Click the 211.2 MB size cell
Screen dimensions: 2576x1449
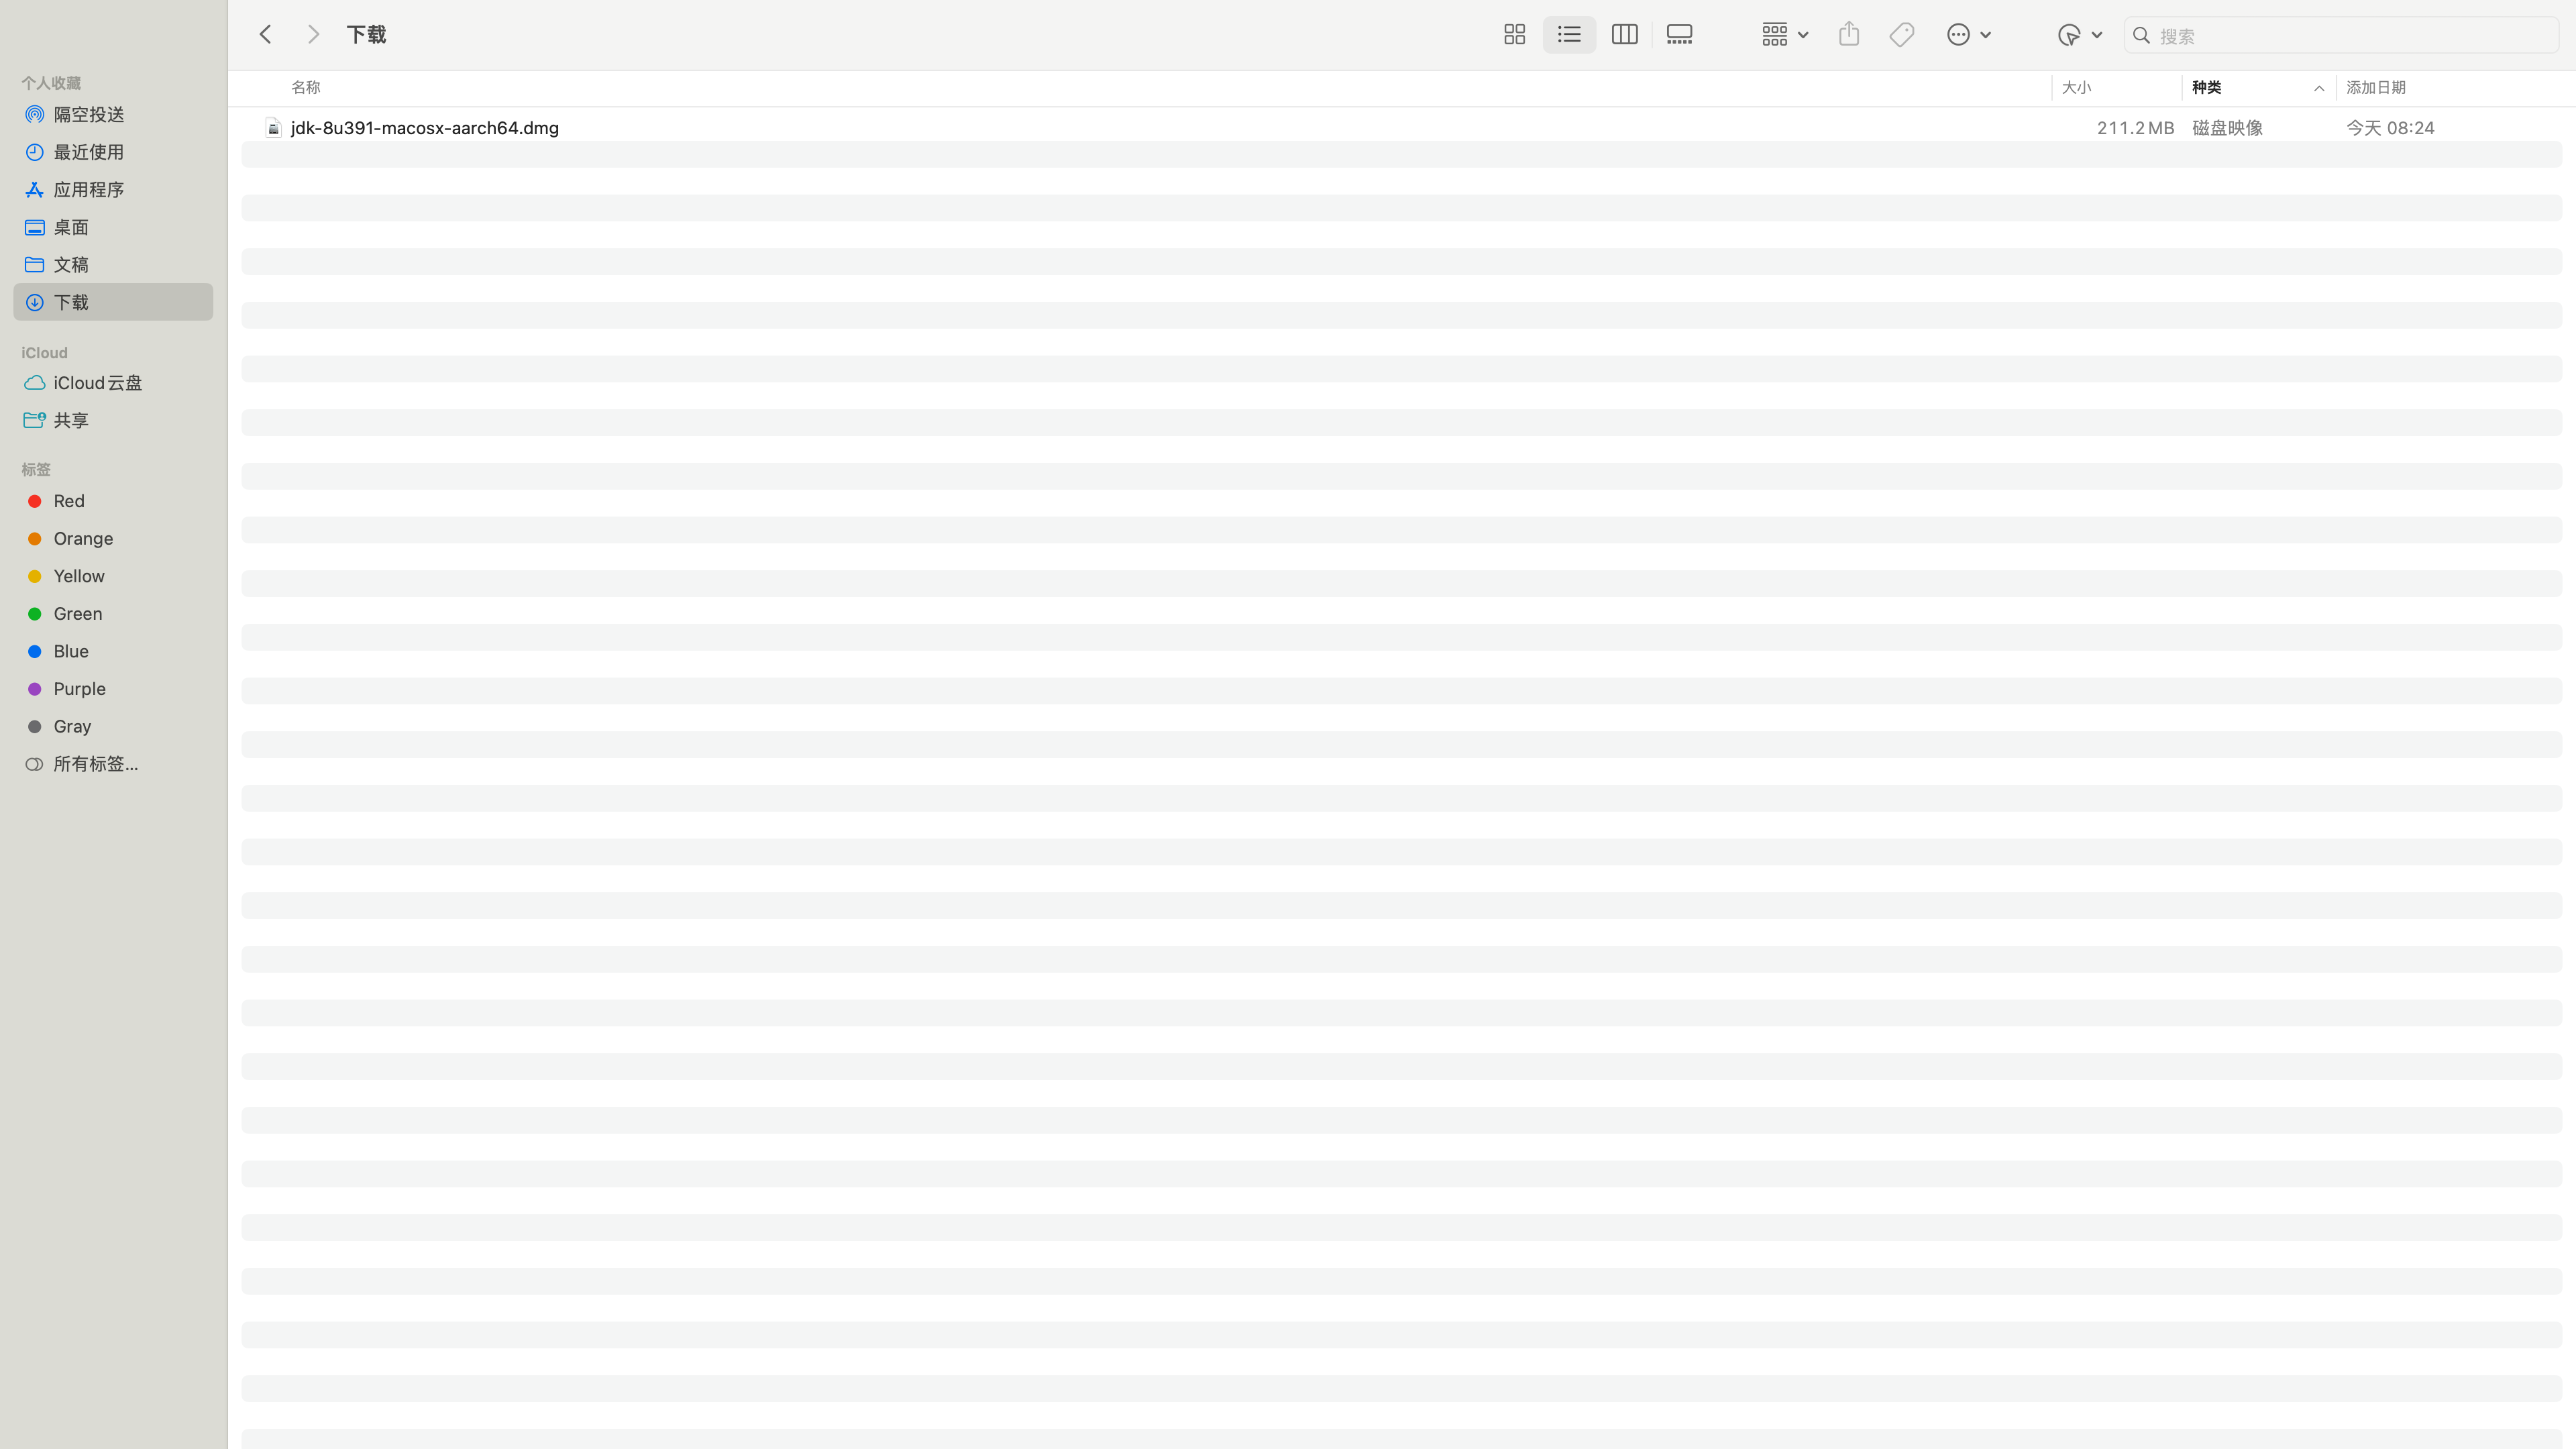tap(2135, 128)
